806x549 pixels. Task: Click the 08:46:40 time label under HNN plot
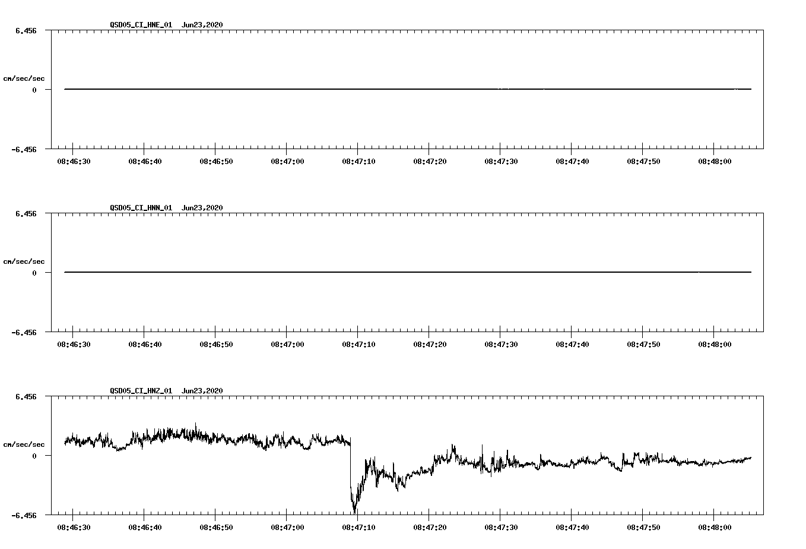145,345
